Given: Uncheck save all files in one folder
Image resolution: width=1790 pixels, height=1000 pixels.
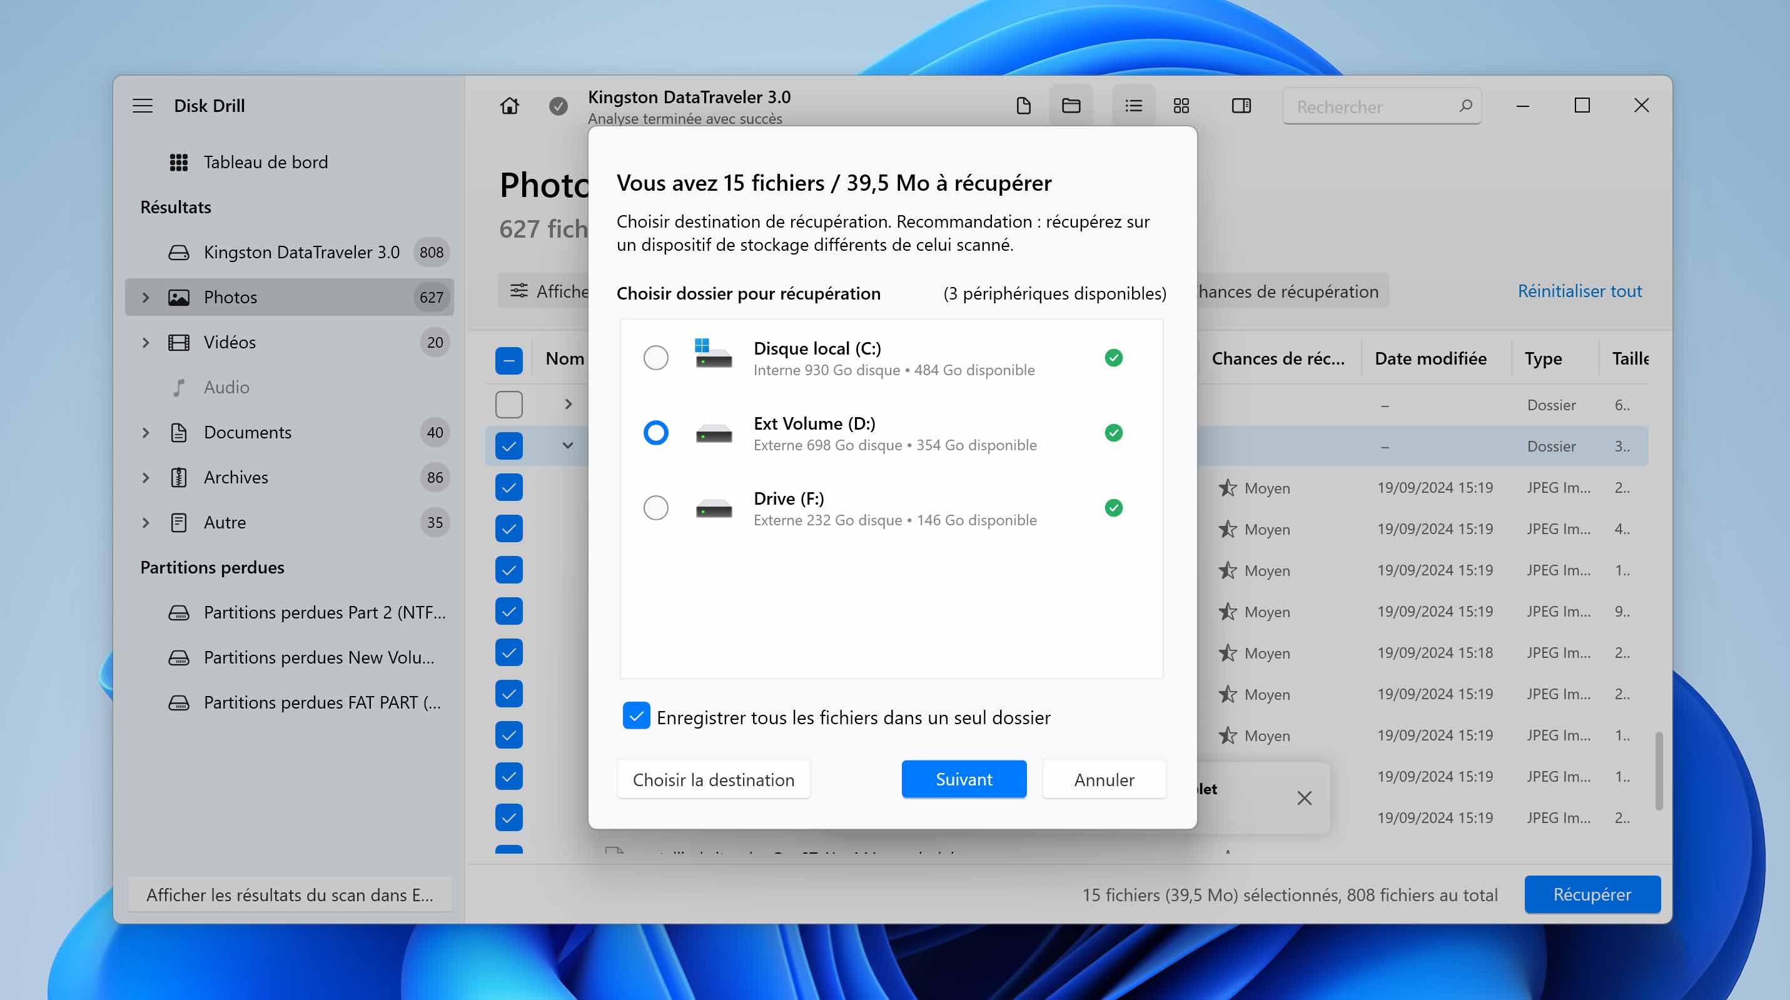Looking at the screenshot, I should (x=637, y=716).
